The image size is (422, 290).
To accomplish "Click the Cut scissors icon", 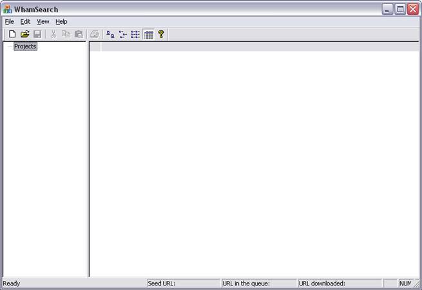I will pos(53,34).
